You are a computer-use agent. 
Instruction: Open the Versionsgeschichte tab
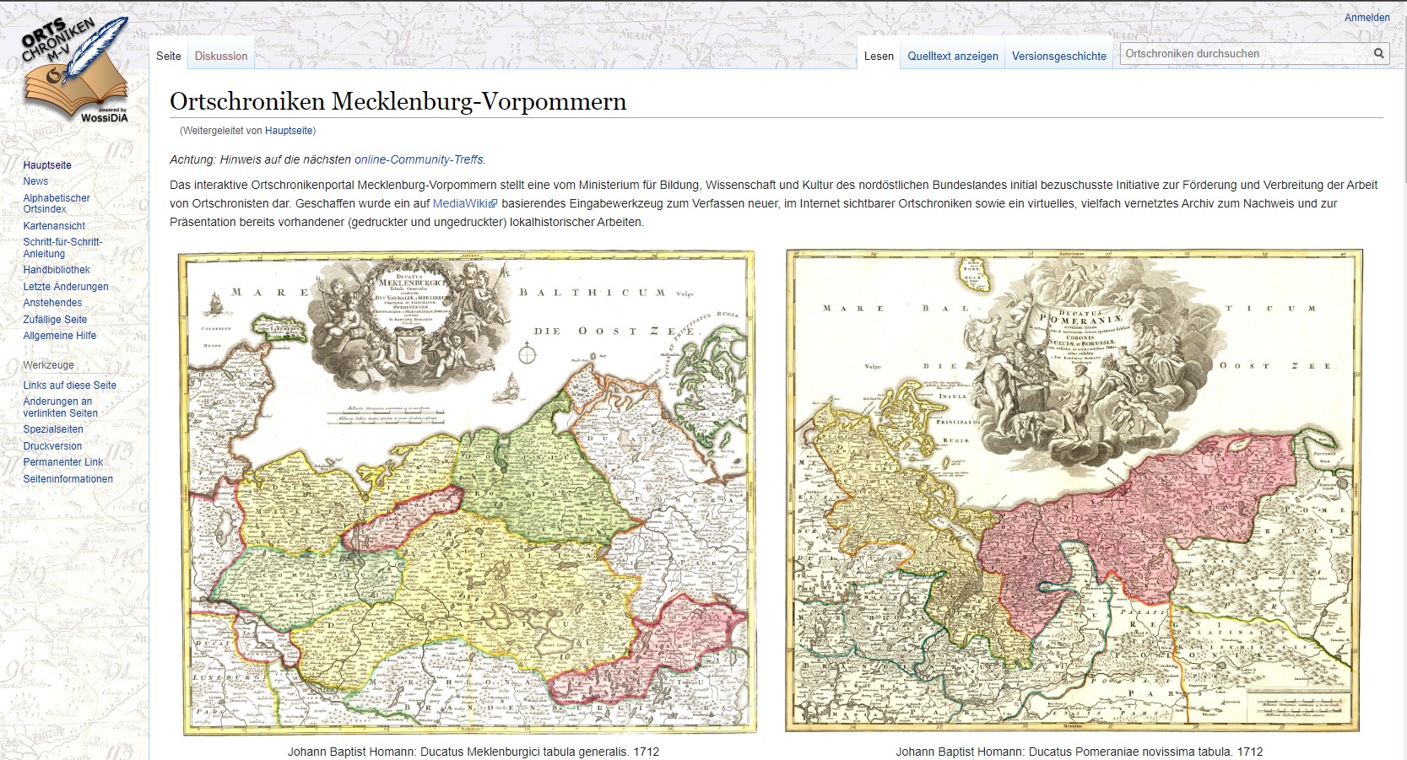point(1058,56)
